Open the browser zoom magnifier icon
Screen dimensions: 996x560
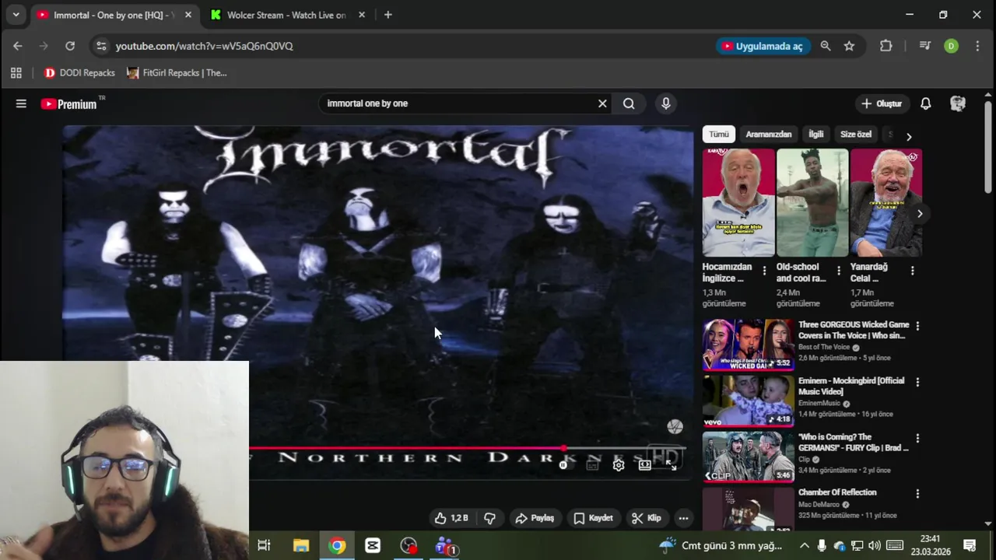[x=826, y=46]
